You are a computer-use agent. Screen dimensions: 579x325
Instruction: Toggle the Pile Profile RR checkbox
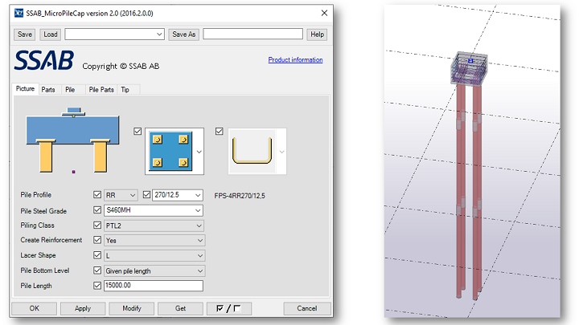click(97, 194)
